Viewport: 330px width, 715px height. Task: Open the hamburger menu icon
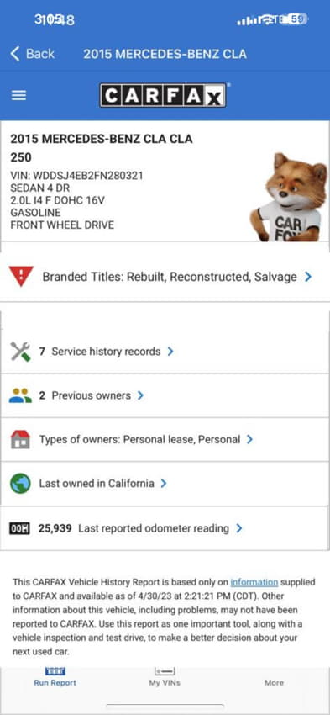coord(18,95)
